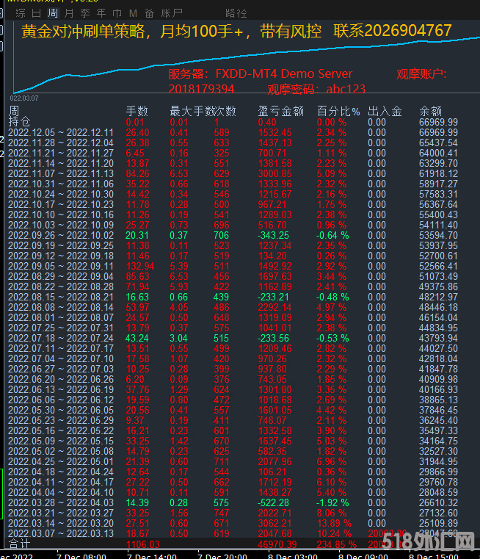Image resolution: width=480 pixels, height=559 pixels.
Task: Click the 余额 column header
Action: pyautogui.click(x=431, y=112)
